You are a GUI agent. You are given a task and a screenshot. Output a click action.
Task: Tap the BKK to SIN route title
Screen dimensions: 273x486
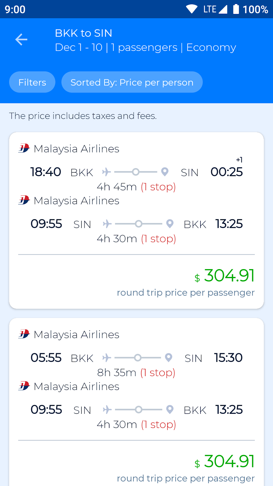pos(84,33)
